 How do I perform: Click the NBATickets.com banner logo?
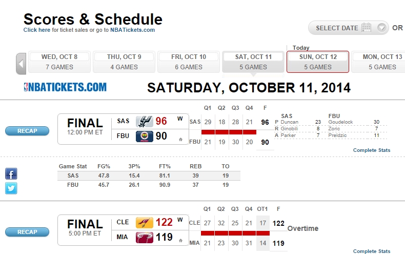[x=65, y=87]
